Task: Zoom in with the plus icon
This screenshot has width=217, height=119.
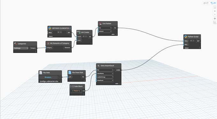Action: 215,11
